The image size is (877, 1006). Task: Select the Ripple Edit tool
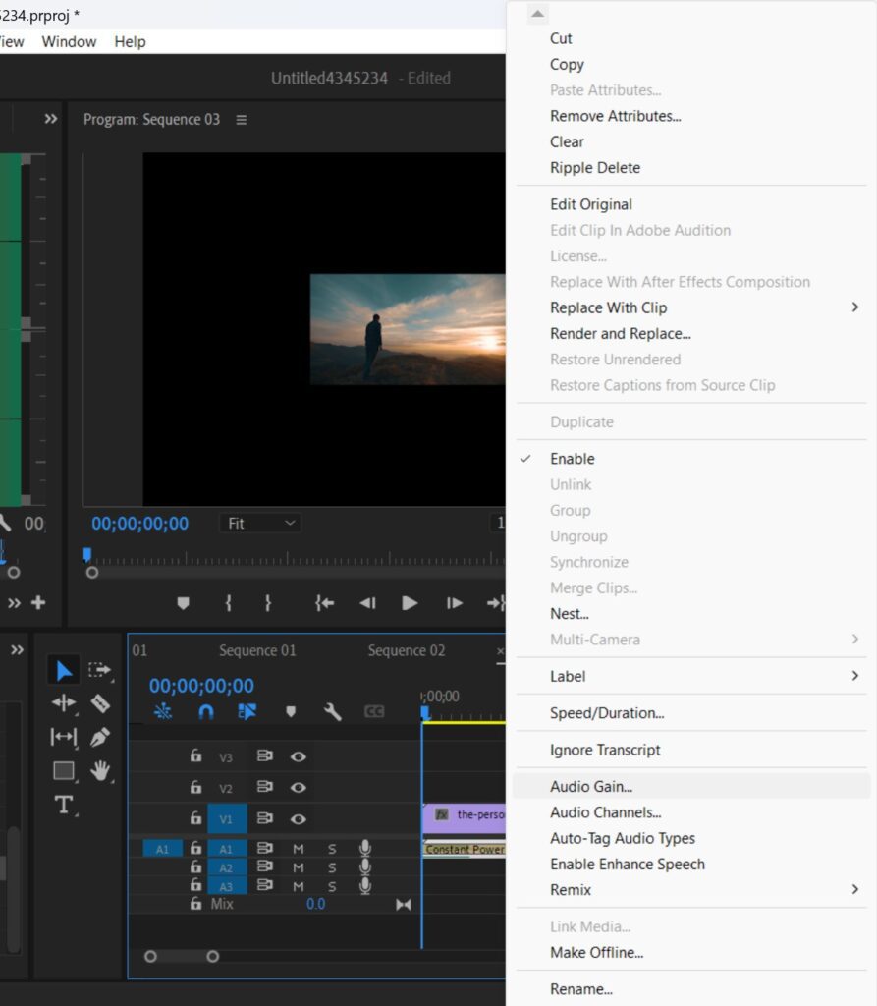64,703
